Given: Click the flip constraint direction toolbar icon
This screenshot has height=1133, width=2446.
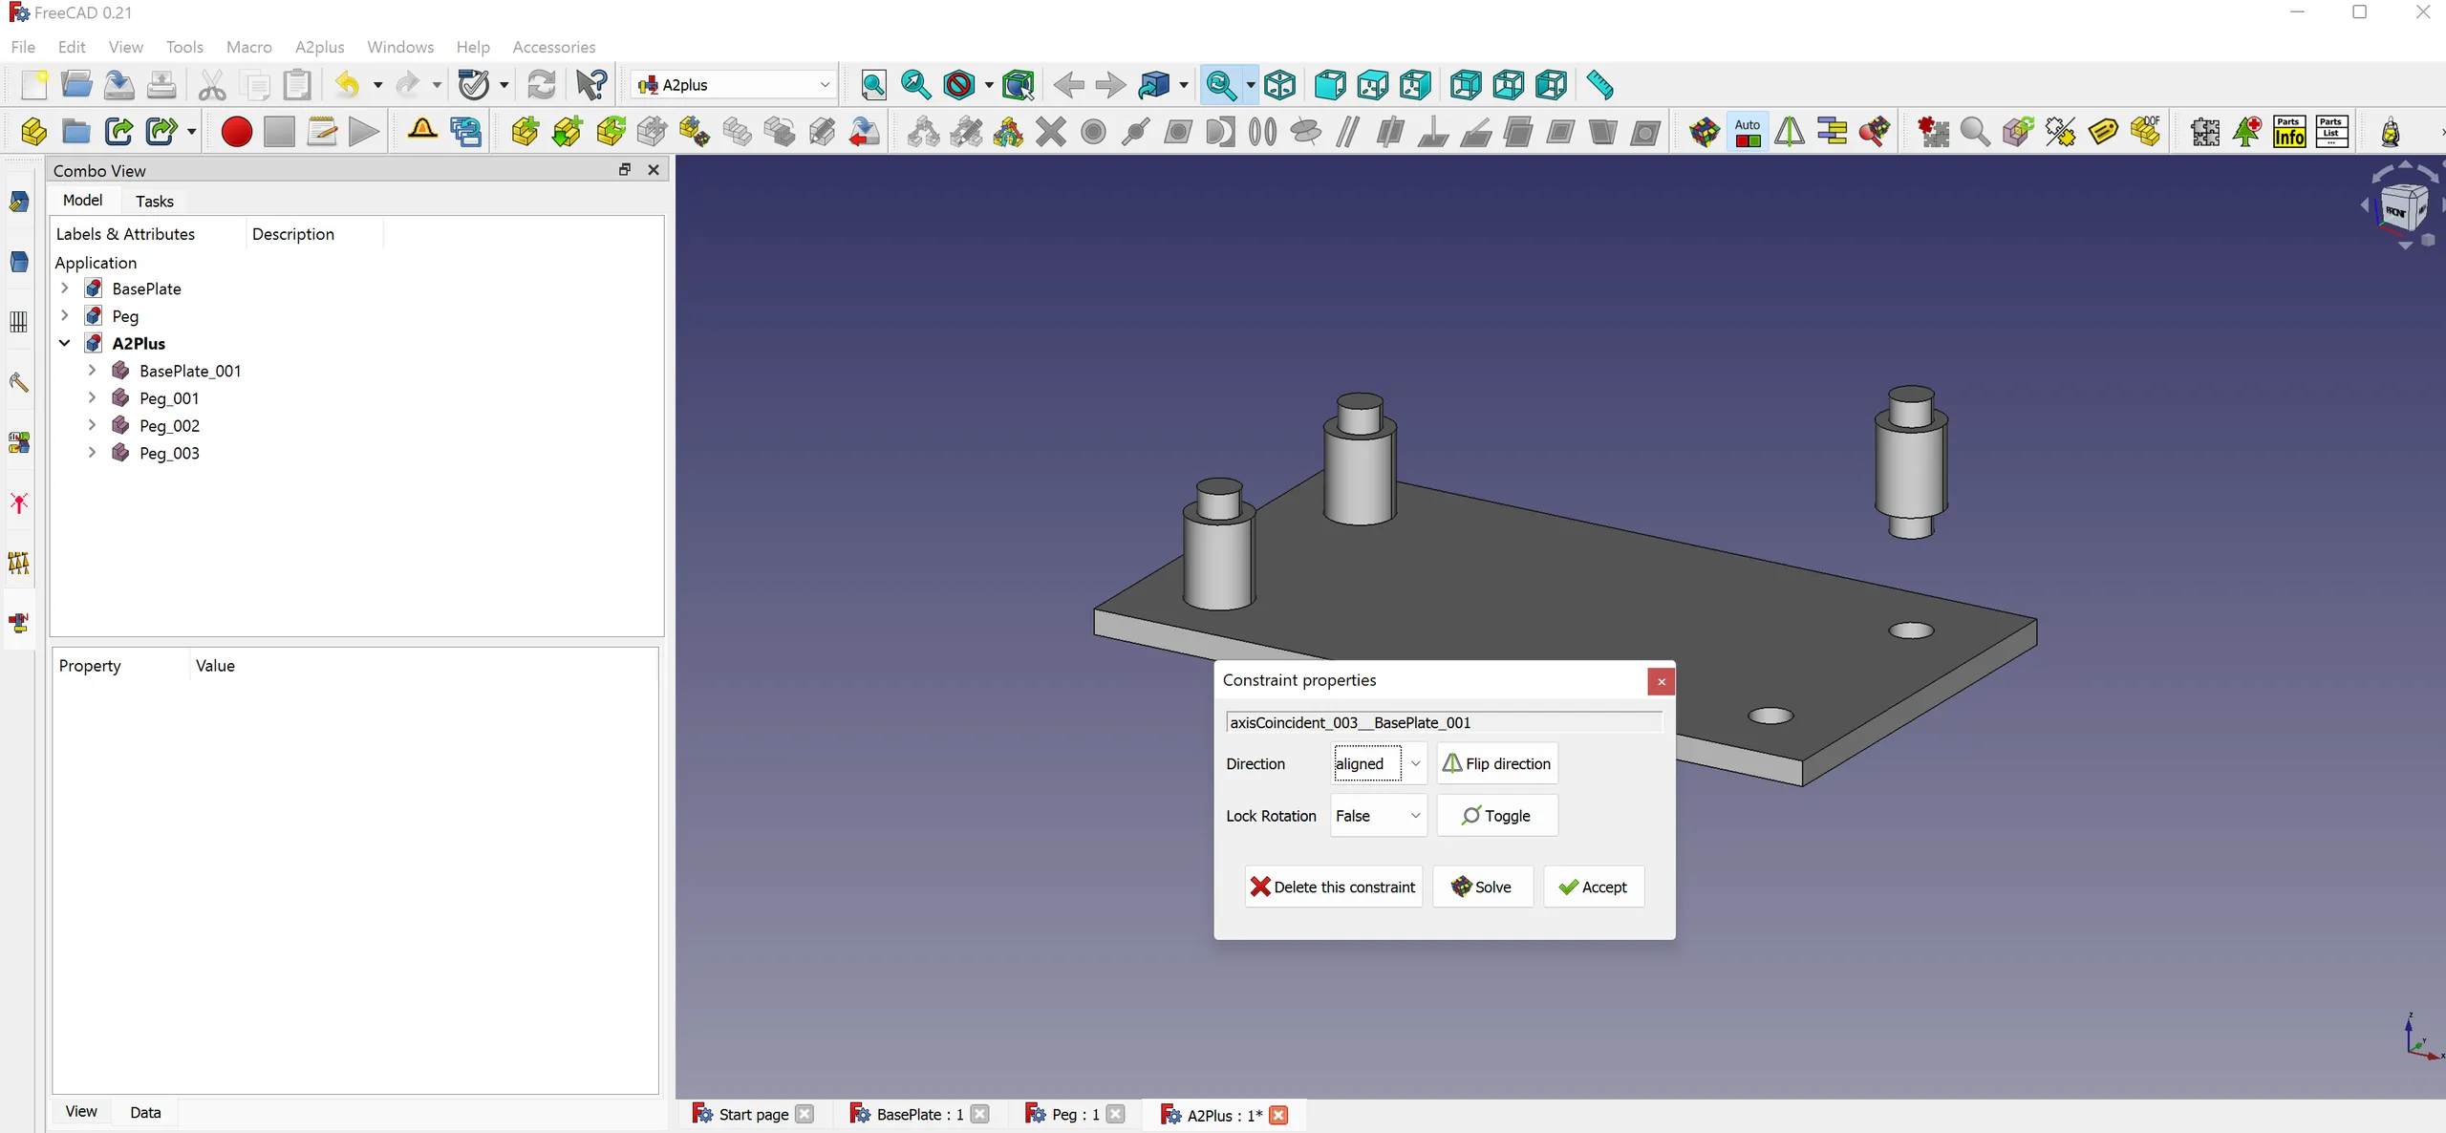Looking at the screenshot, I should point(1790,132).
